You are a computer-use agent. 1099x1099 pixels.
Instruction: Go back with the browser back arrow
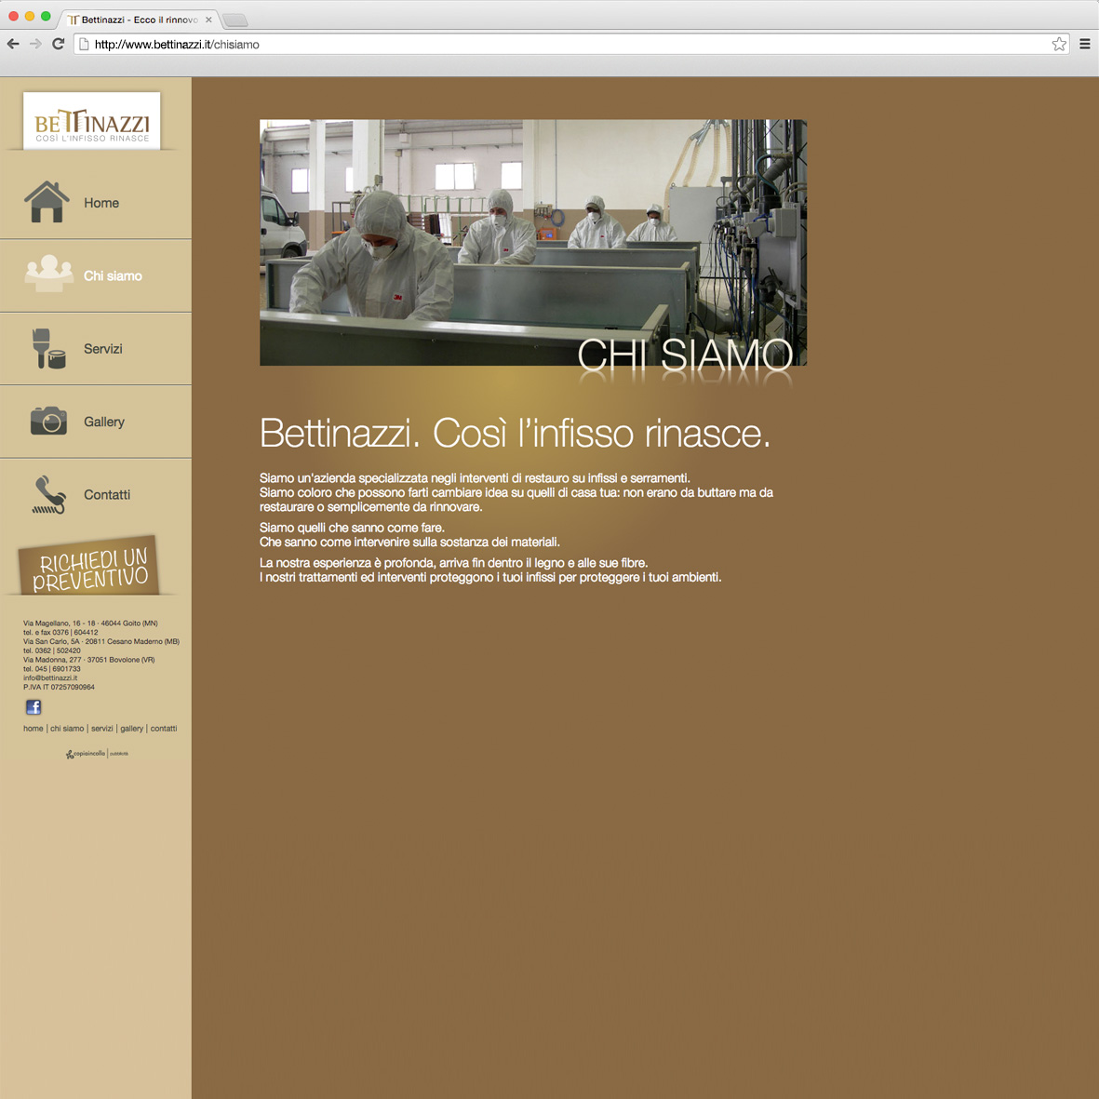pyautogui.click(x=13, y=44)
